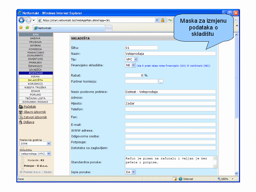
Task: Click the Standardna poruka scrollbar down arrow
Action: click(x=215, y=166)
